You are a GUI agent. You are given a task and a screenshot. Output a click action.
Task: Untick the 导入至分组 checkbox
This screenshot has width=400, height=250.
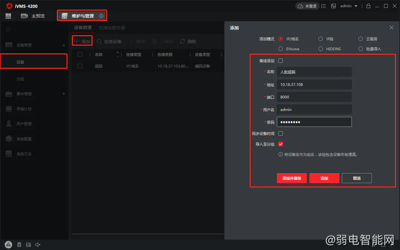[281, 144]
